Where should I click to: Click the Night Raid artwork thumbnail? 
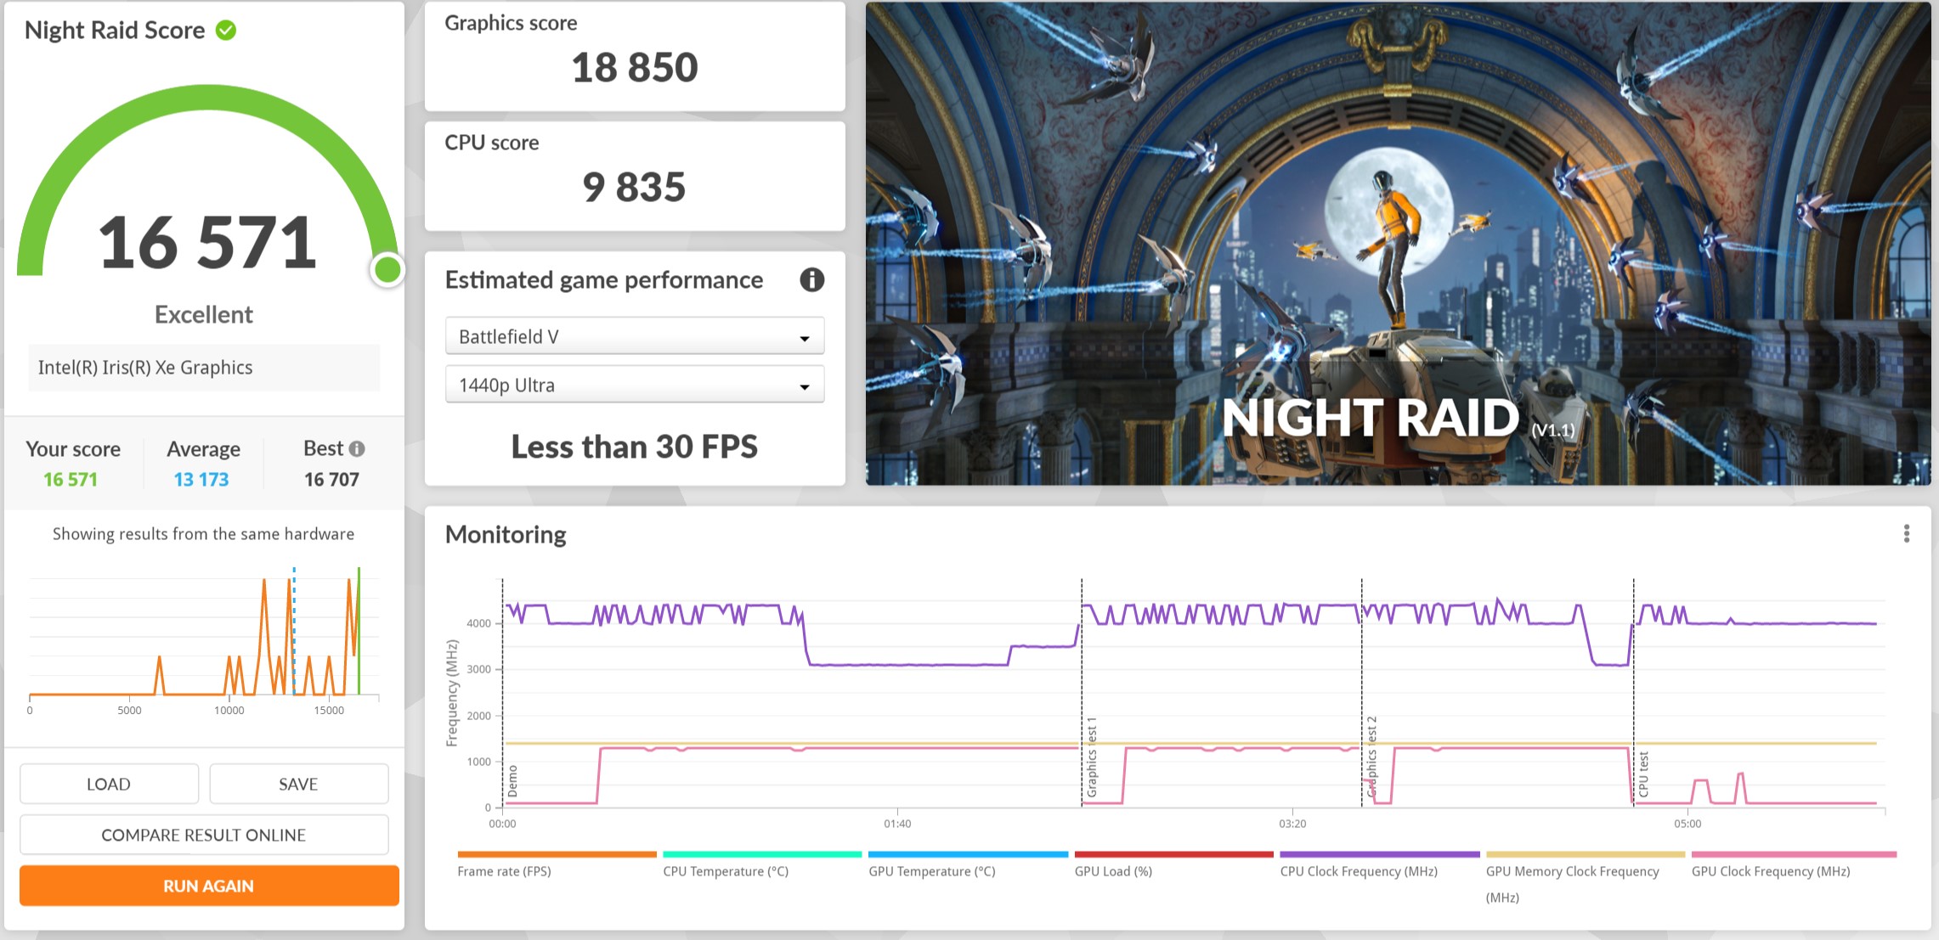tap(1397, 244)
